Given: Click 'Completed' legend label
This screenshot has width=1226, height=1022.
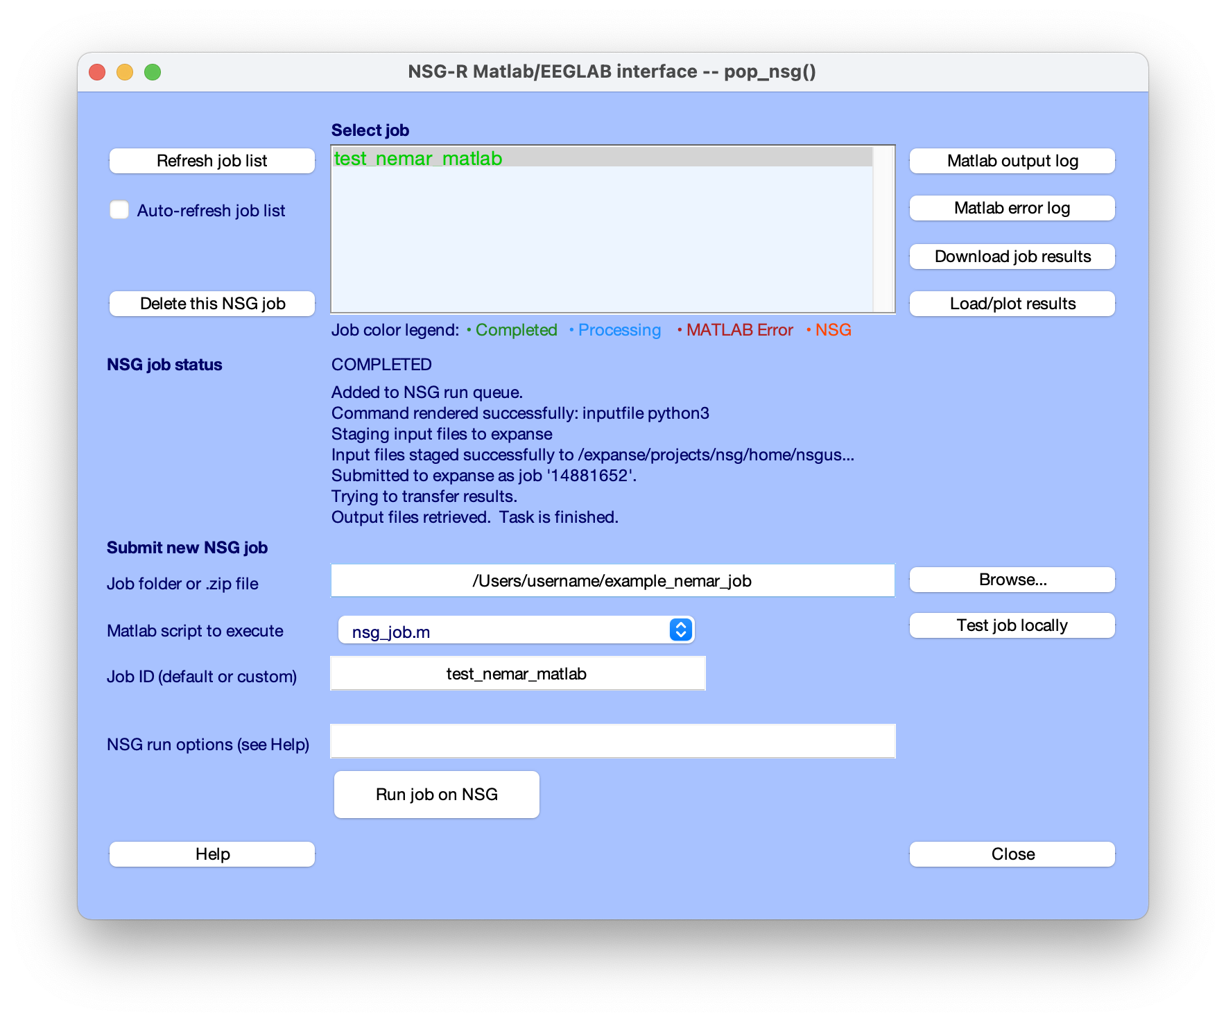Looking at the screenshot, I should pos(516,330).
